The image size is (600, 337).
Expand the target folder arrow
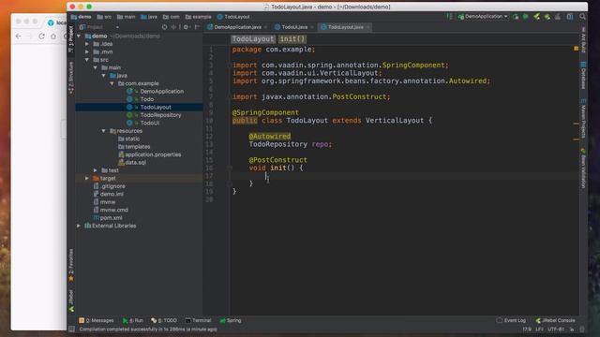(87, 178)
